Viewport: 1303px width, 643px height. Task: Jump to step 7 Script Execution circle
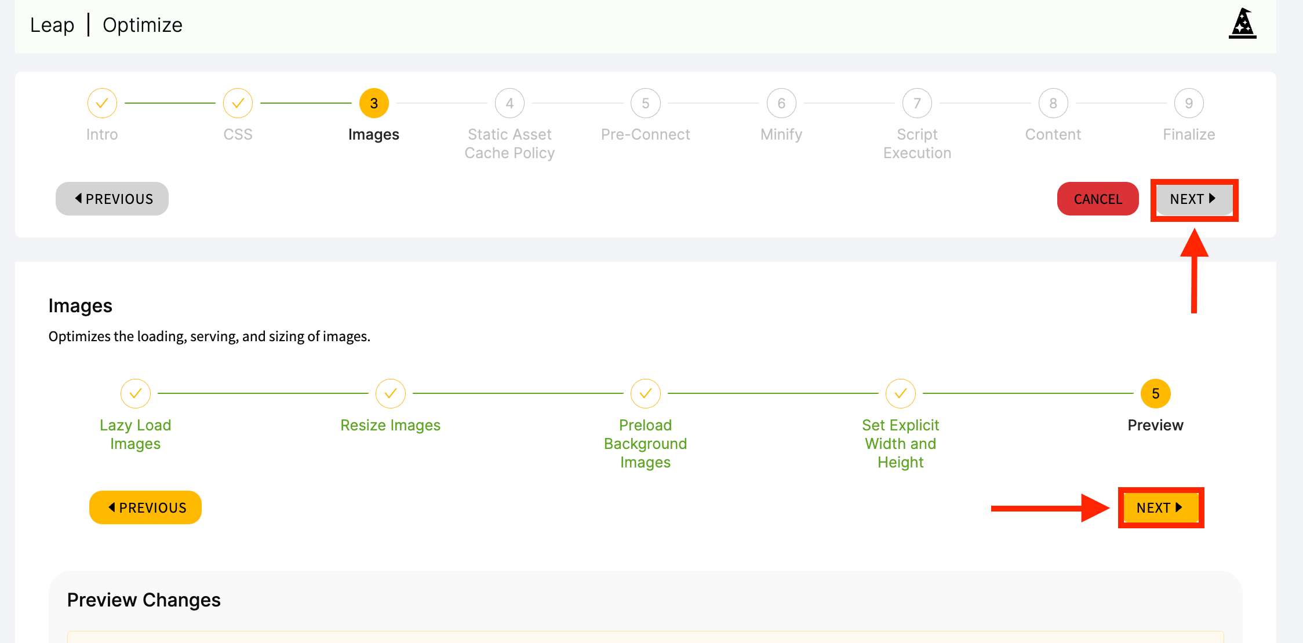coord(917,103)
